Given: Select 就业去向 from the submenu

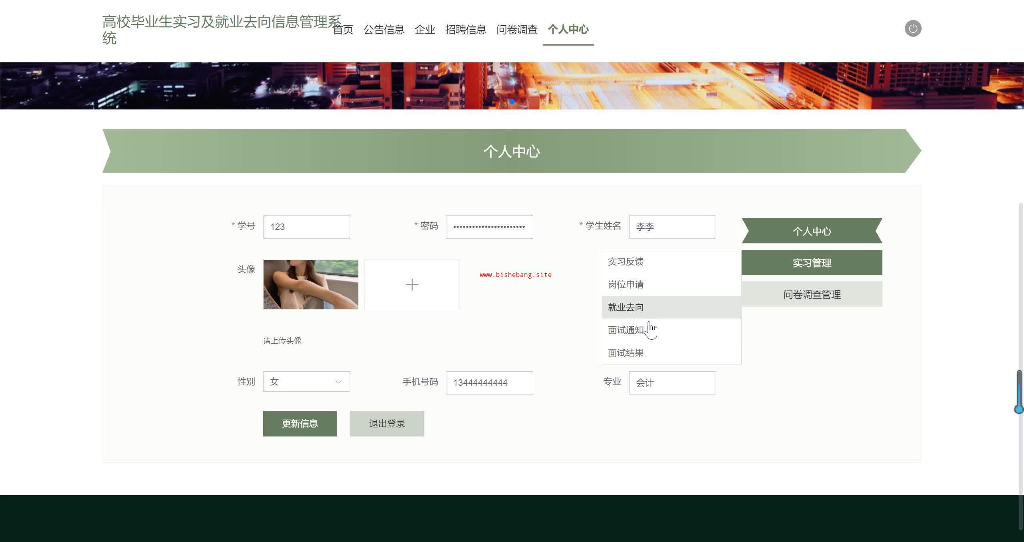Looking at the screenshot, I should [626, 307].
